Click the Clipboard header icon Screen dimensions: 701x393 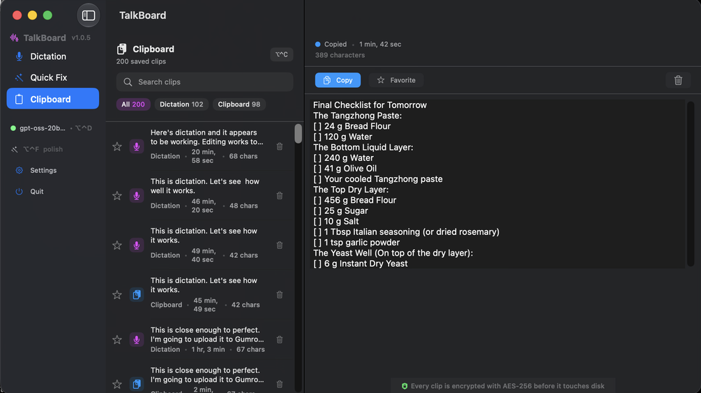[x=121, y=49]
